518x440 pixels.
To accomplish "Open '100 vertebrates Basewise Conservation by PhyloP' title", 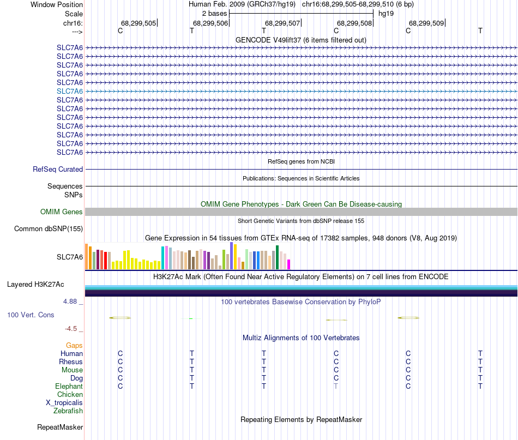I will tap(301, 302).
